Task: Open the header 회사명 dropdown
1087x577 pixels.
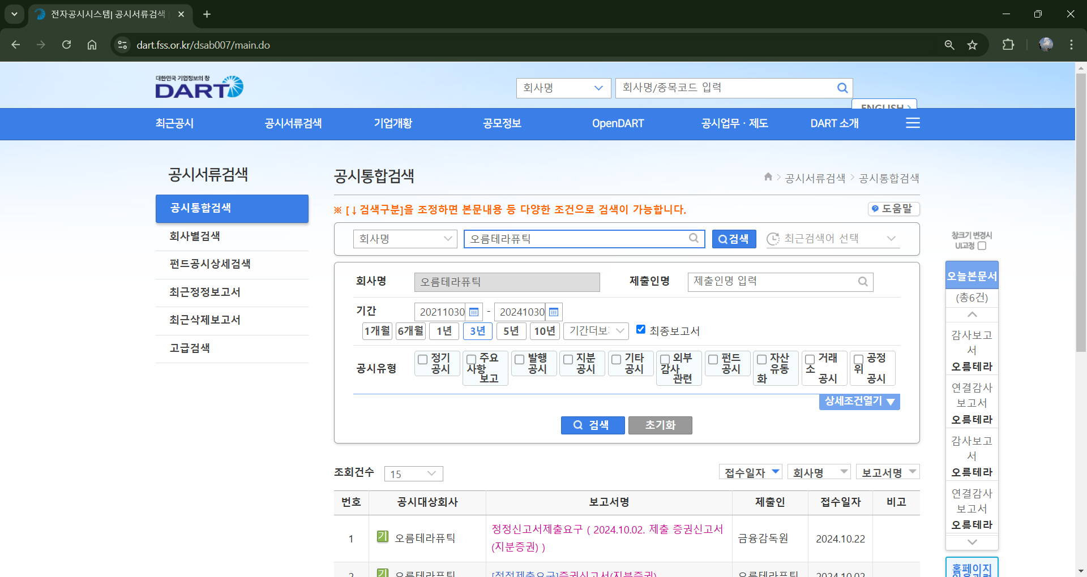Action: coord(563,88)
